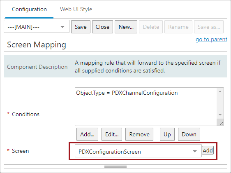Image resolution: width=231 pixels, height=173 pixels.
Task: Click the Save as... button
Action: coord(209,27)
